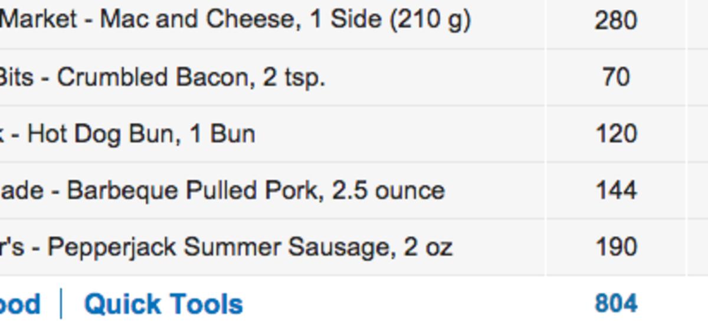Click the 804 total calories figure
This screenshot has height=331, width=708.
pyautogui.click(x=615, y=304)
